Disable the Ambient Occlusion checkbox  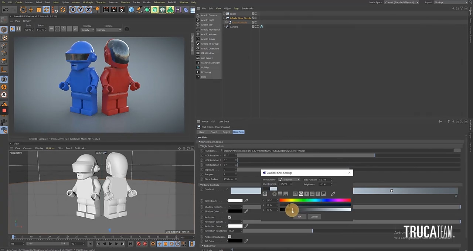click(229, 237)
